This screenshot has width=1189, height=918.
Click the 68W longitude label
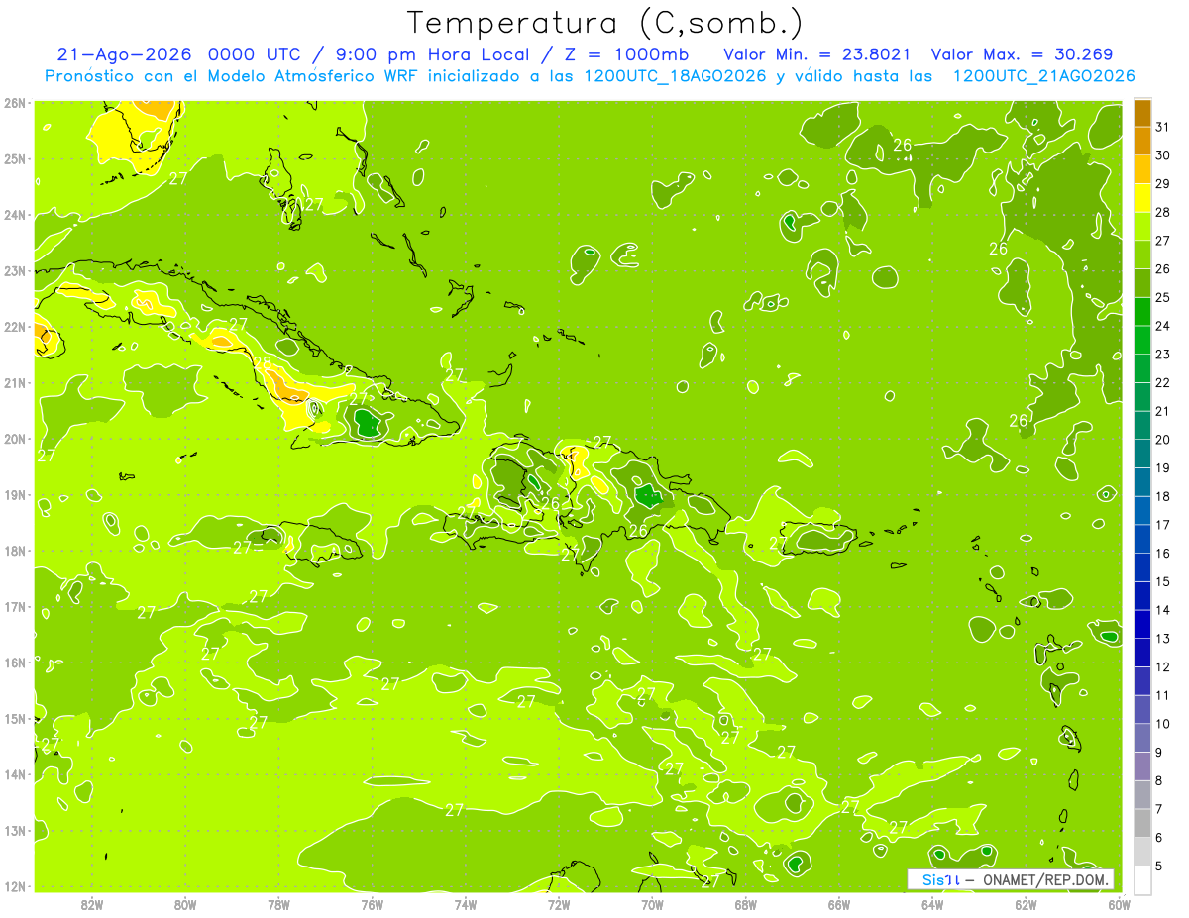point(746,904)
